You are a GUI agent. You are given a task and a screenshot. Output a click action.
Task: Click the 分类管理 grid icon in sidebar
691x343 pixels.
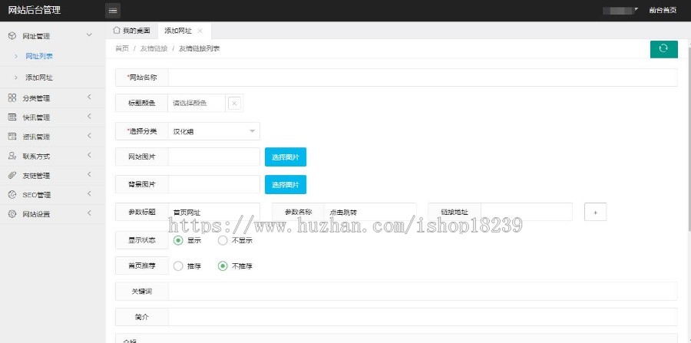pyautogui.click(x=12, y=98)
